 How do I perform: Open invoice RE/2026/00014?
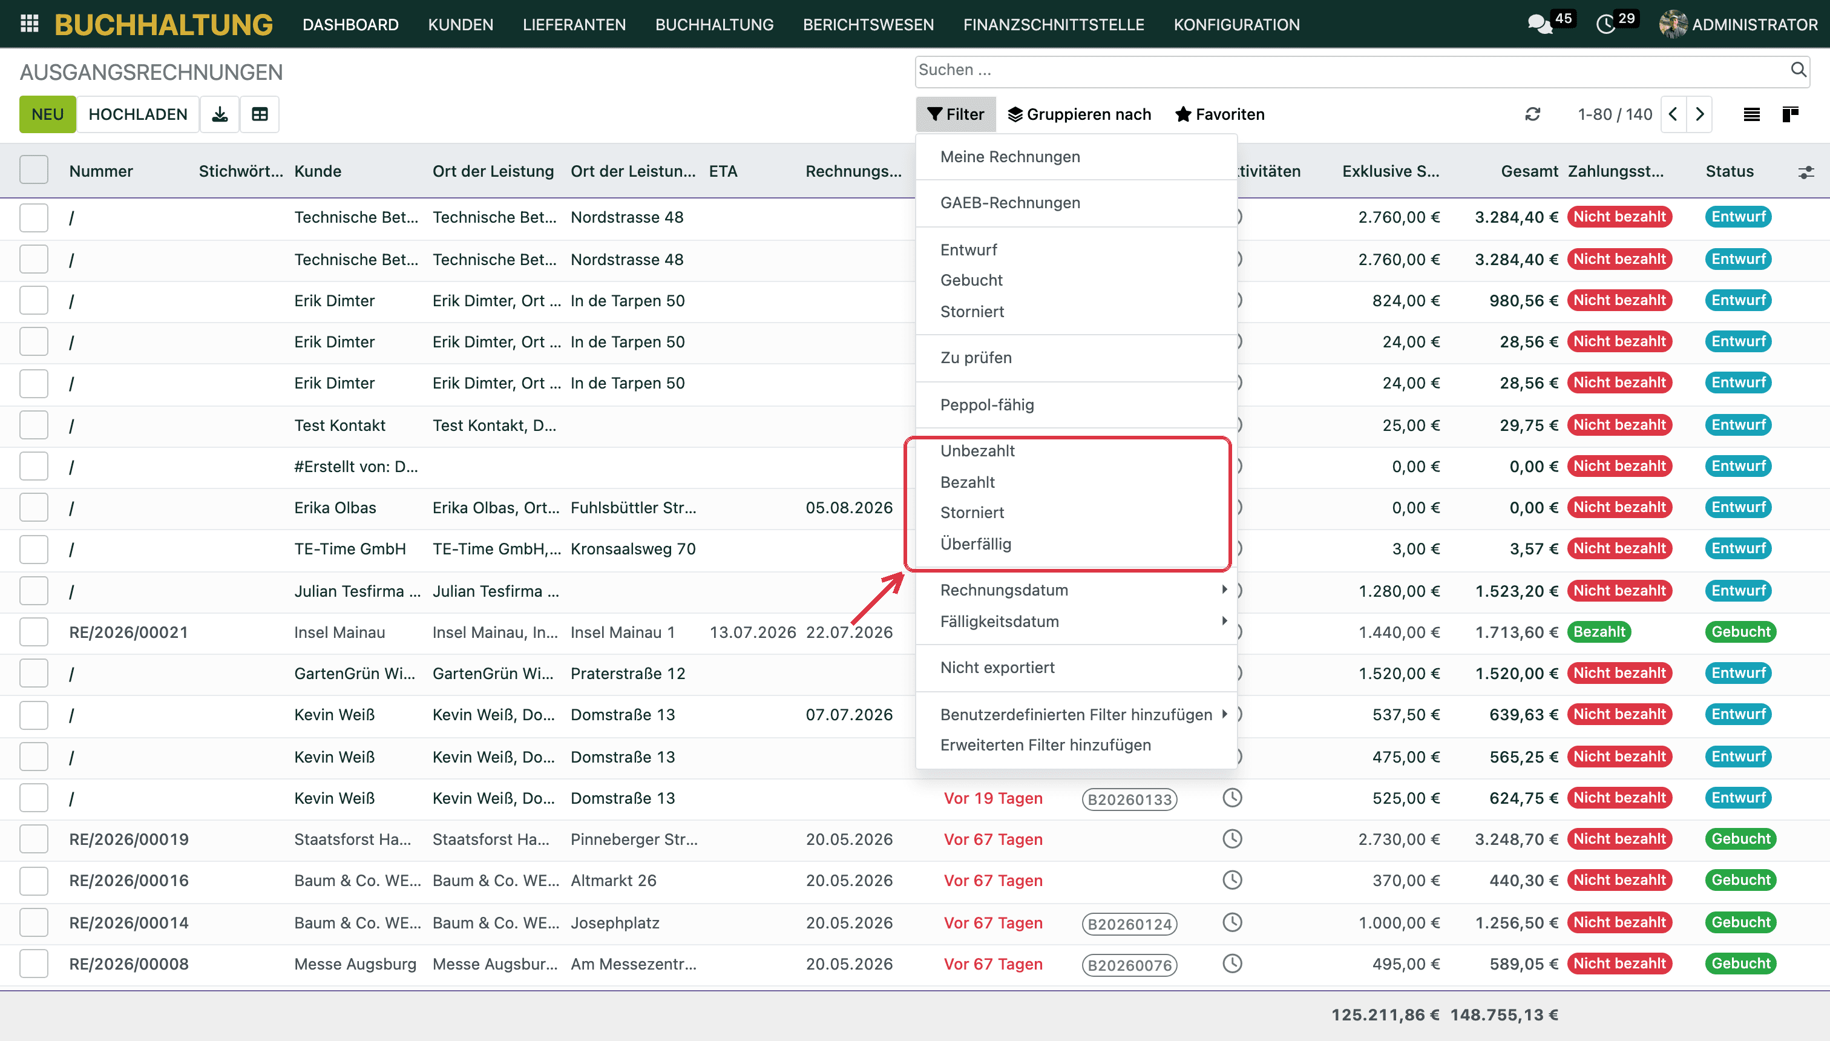[129, 922]
